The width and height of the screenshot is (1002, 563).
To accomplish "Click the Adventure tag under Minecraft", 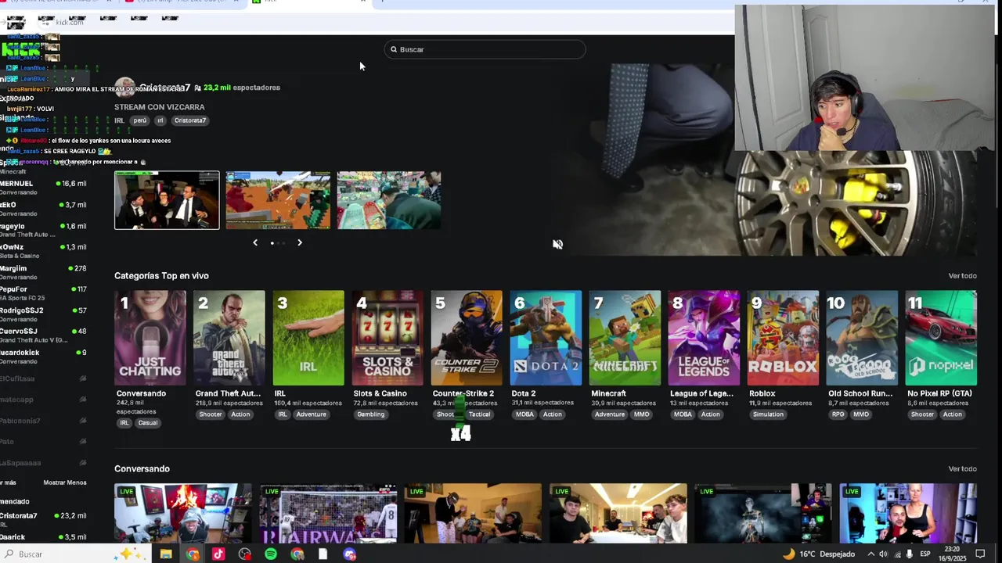I will 610,414.
